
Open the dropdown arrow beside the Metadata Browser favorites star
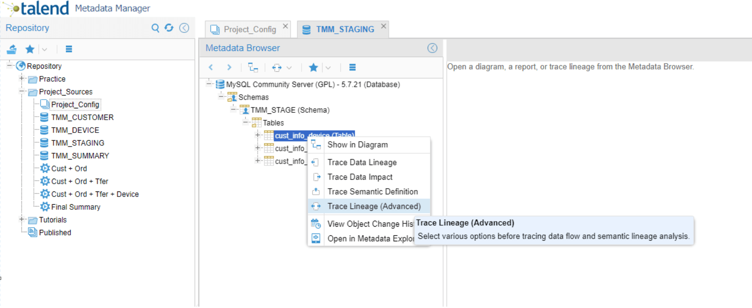pyautogui.click(x=328, y=68)
